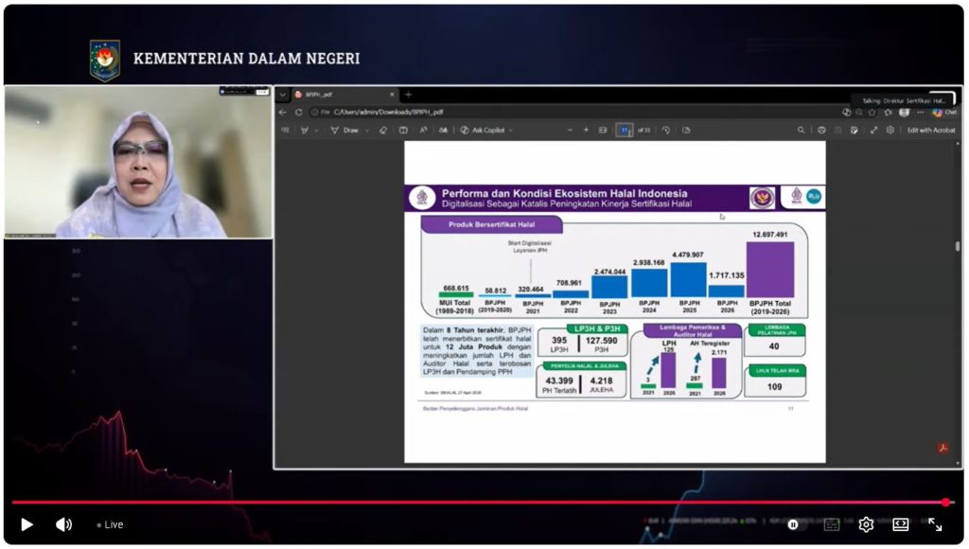The image size is (969, 549).
Task: Open video player settings gear
Action: (866, 524)
